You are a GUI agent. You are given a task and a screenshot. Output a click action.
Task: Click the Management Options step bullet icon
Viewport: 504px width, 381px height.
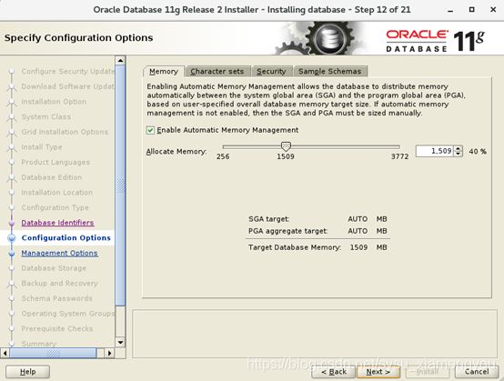(x=12, y=253)
